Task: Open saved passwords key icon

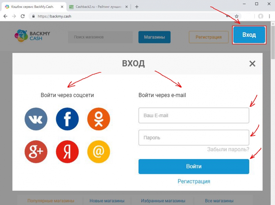Action: click(228, 16)
